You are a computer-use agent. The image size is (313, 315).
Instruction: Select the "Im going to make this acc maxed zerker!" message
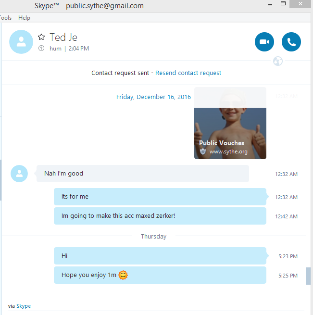[160, 216]
